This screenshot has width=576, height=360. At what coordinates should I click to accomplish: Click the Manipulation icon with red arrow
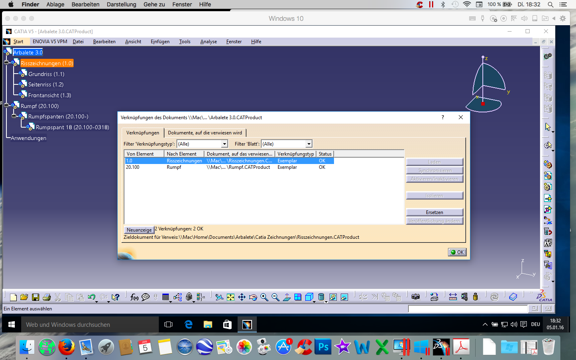[x=548, y=232]
